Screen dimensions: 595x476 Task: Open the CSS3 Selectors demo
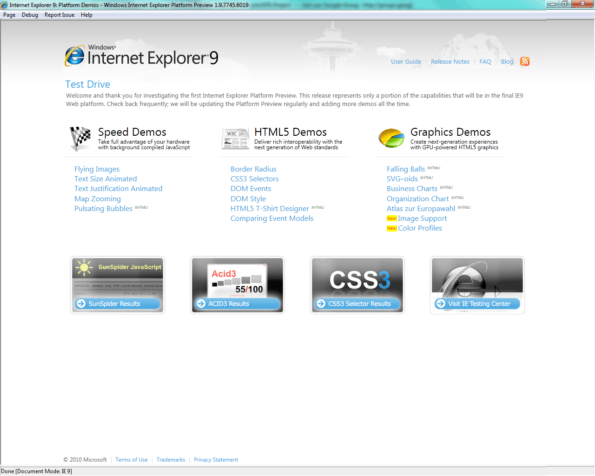(255, 179)
